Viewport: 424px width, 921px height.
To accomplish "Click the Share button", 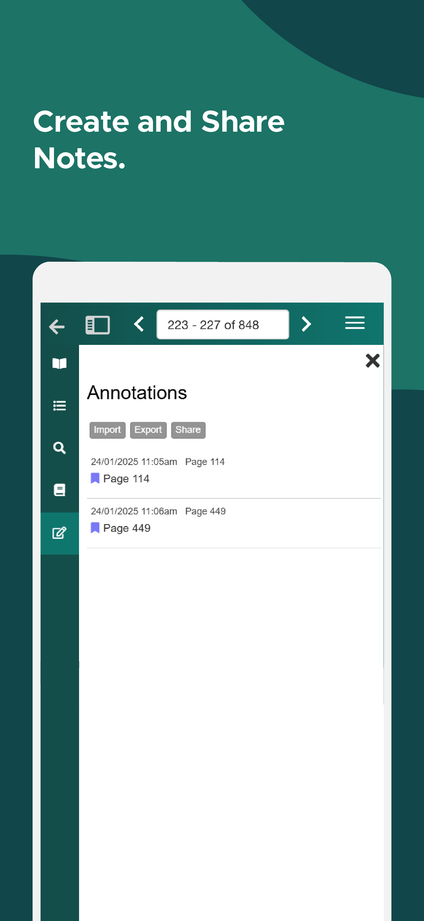I will coord(188,430).
